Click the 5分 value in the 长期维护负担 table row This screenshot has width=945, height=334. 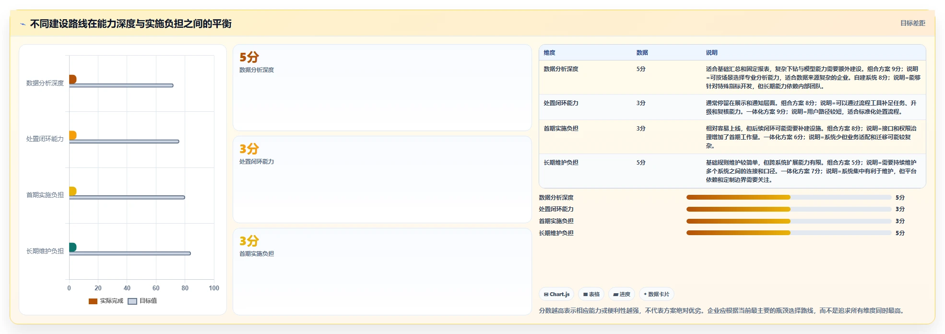(x=641, y=163)
